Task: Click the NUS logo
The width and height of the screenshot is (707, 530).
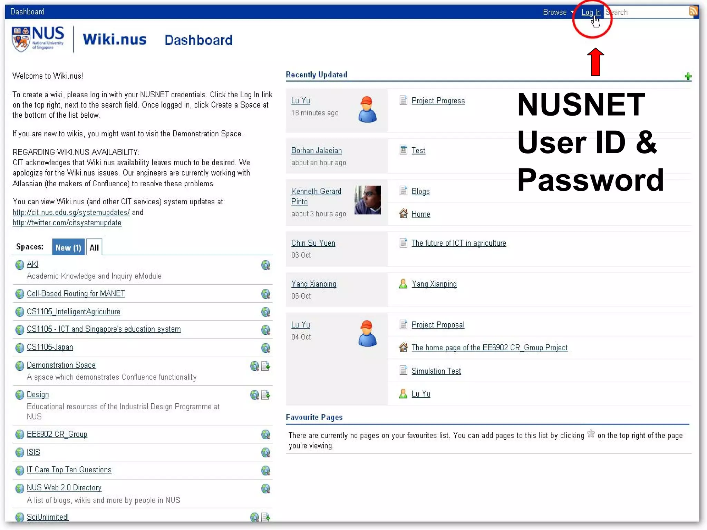Action: [38, 39]
